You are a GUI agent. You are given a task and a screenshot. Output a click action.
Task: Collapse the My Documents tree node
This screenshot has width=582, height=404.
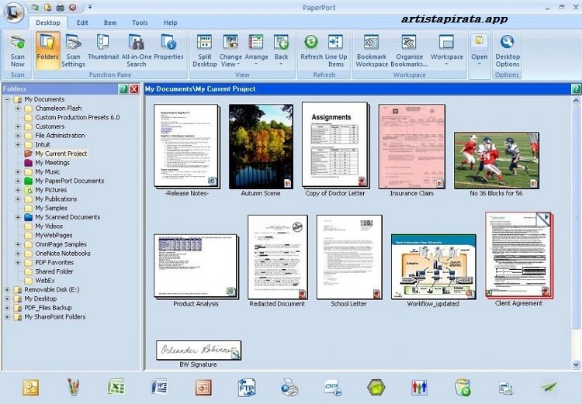pyautogui.click(x=8, y=99)
